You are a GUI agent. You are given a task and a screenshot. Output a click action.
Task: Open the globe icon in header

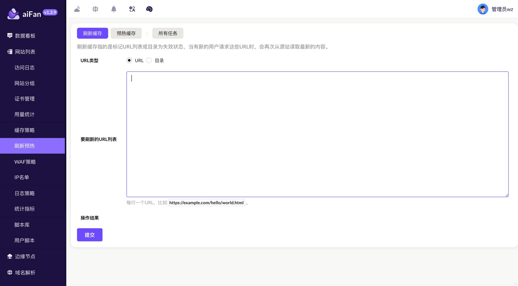(95, 9)
